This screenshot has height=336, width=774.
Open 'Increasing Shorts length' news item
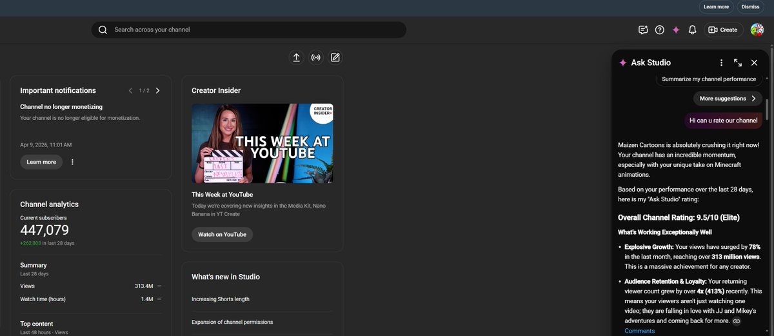221,299
